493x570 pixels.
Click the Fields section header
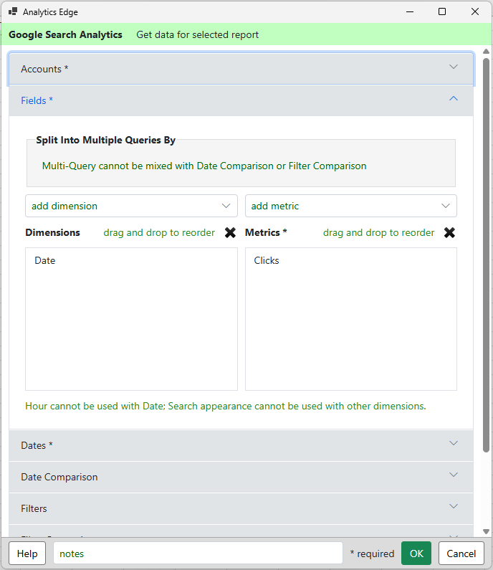click(x=241, y=100)
